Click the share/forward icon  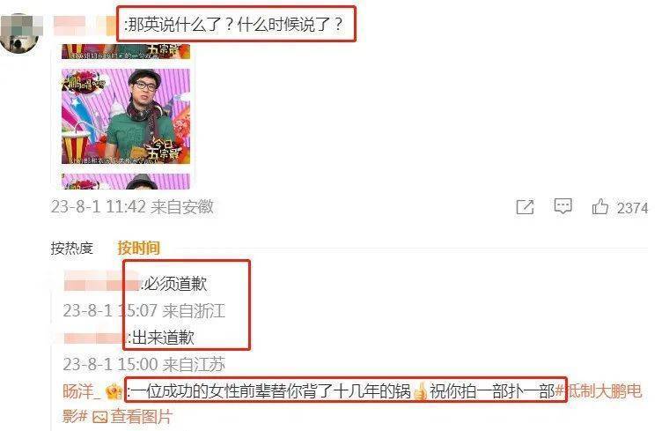[525, 206]
